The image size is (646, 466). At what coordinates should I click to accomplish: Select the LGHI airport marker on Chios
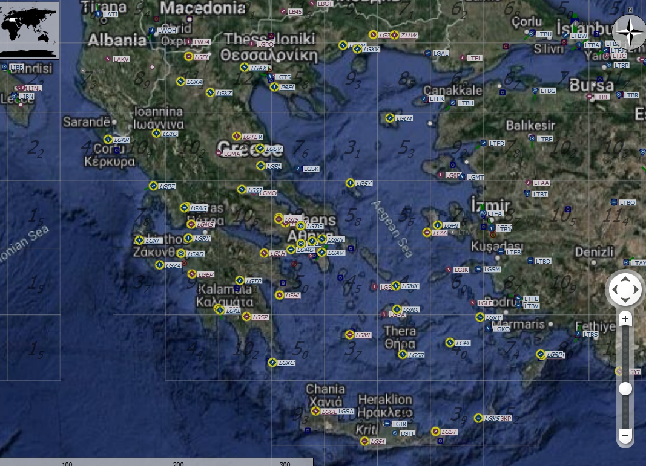click(x=438, y=225)
